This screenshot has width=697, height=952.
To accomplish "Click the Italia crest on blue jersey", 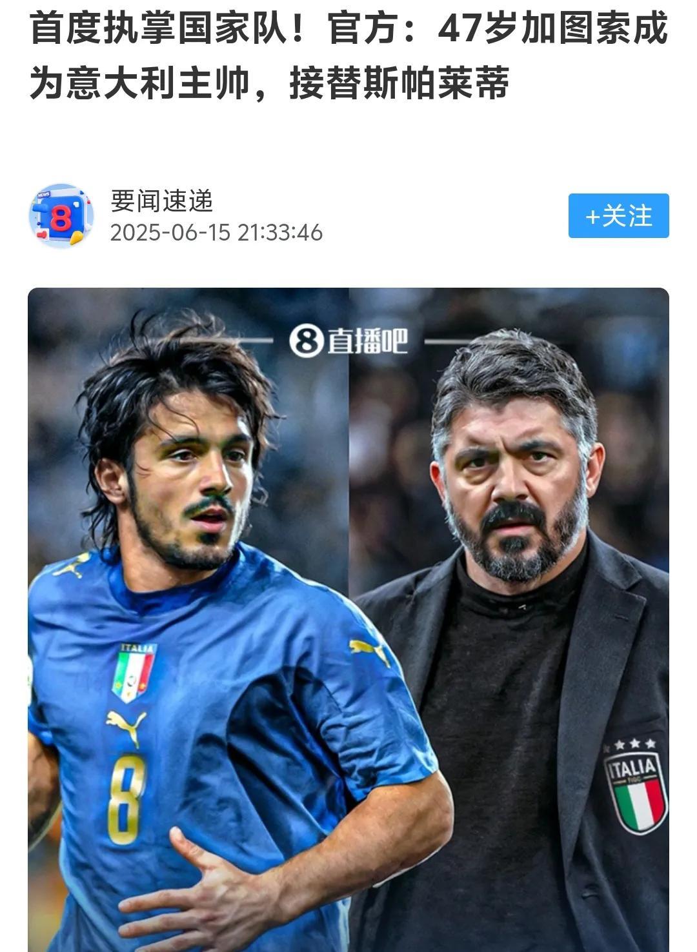I will [x=134, y=672].
